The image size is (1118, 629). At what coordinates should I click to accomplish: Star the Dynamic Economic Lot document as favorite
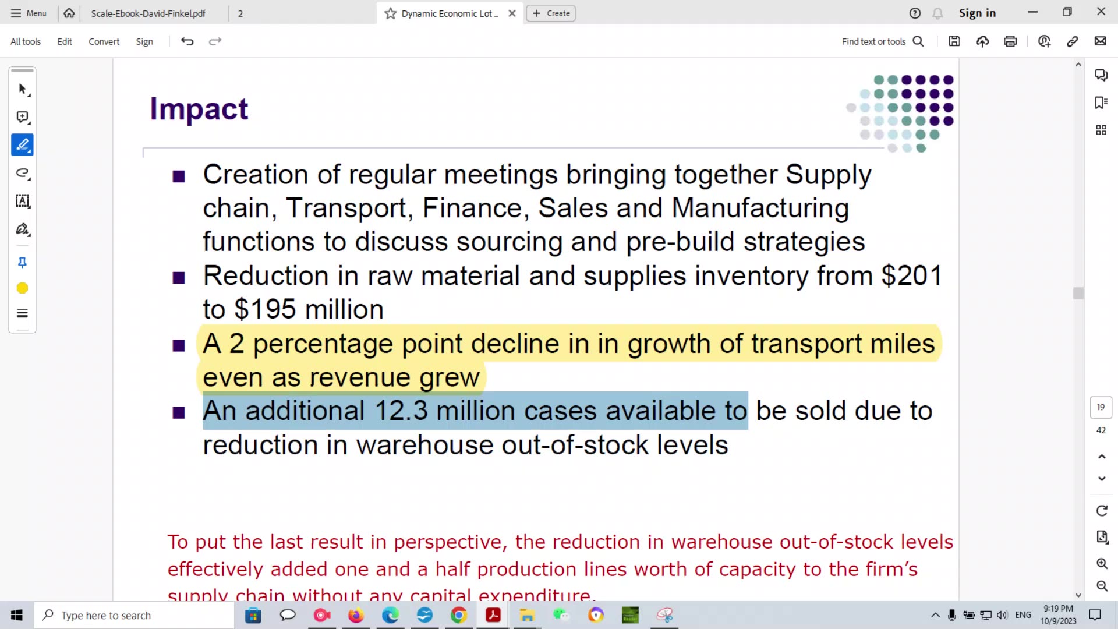(390, 13)
